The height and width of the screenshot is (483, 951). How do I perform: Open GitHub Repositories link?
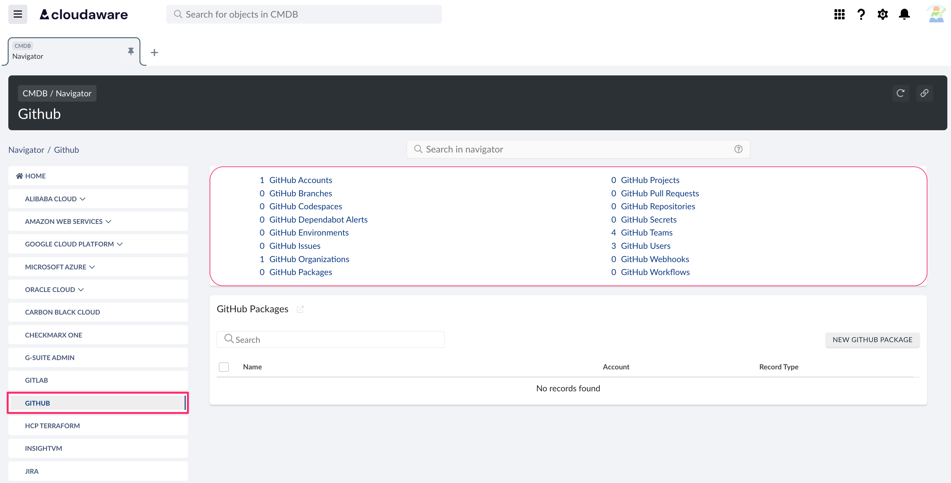pyautogui.click(x=658, y=206)
